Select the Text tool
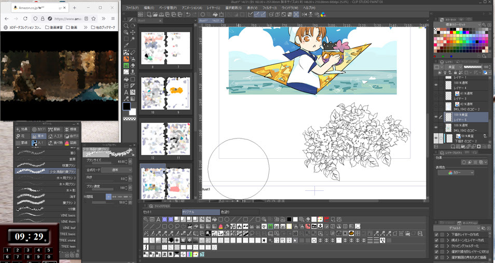This screenshot has height=263, width=495. 126,92
